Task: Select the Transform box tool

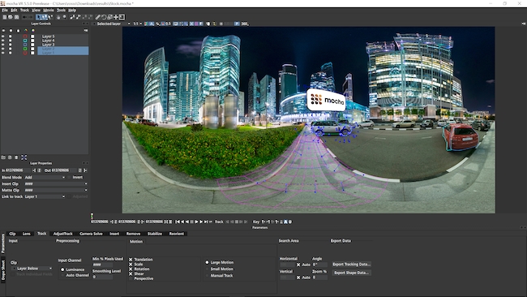Action: 122,17
